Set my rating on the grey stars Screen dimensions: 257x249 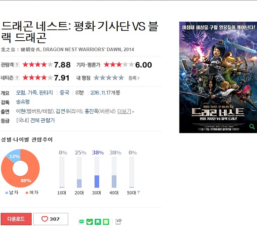click(109, 78)
